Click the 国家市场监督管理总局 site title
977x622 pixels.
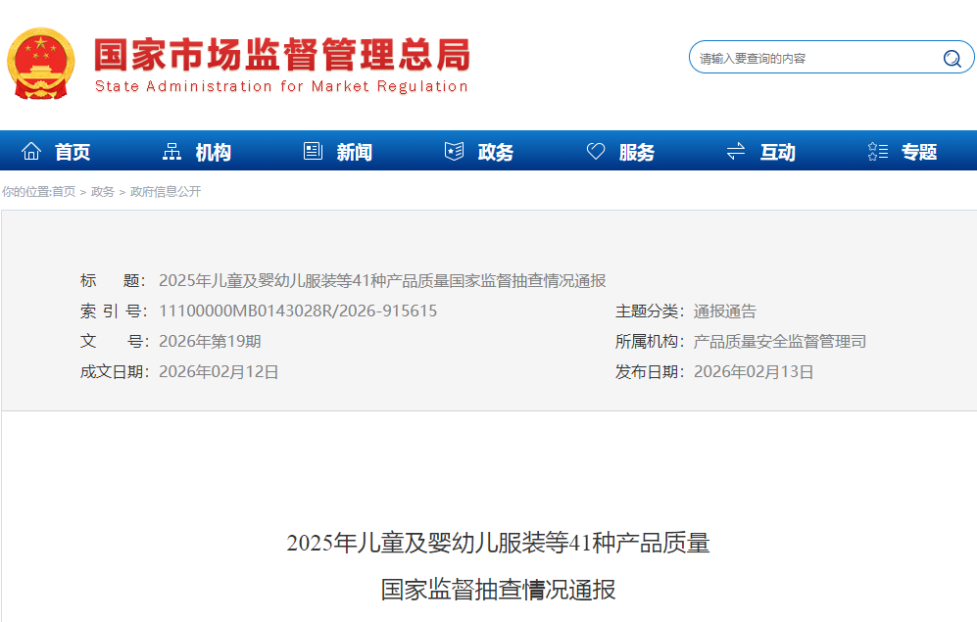click(281, 54)
